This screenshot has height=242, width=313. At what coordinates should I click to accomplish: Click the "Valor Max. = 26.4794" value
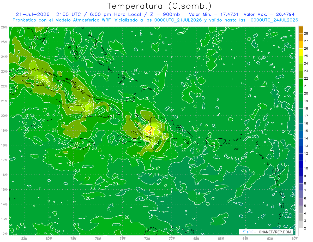coord(269,14)
